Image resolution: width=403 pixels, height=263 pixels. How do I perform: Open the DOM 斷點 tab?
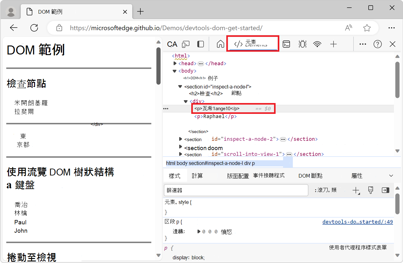pos(310,176)
